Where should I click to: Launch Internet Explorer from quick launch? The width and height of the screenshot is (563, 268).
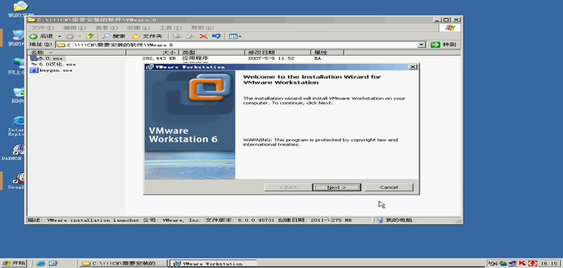(x=40, y=263)
